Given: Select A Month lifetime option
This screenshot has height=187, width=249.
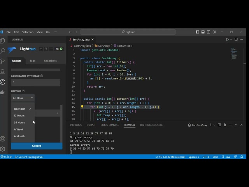Looking at the screenshot, I should coord(23,136).
